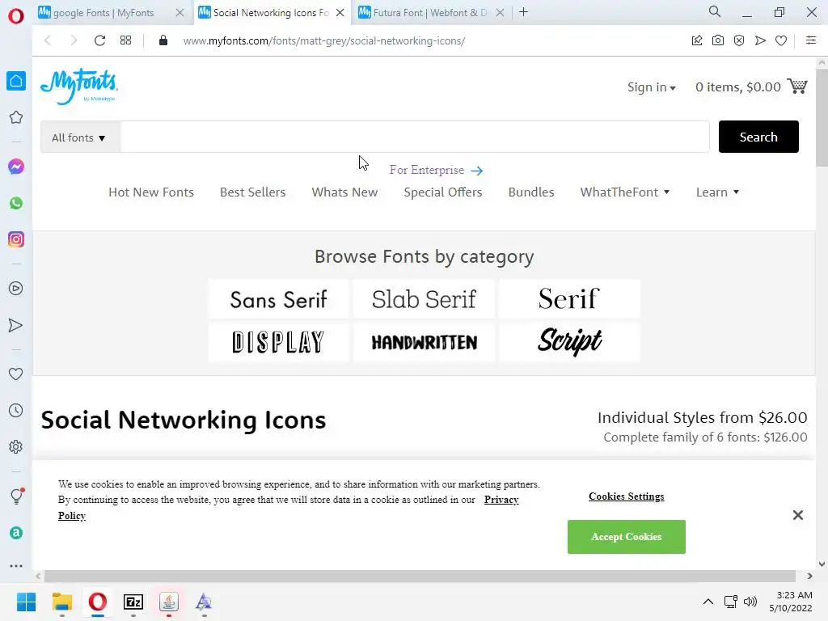Open the Player icon in sidebar

tap(16, 289)
